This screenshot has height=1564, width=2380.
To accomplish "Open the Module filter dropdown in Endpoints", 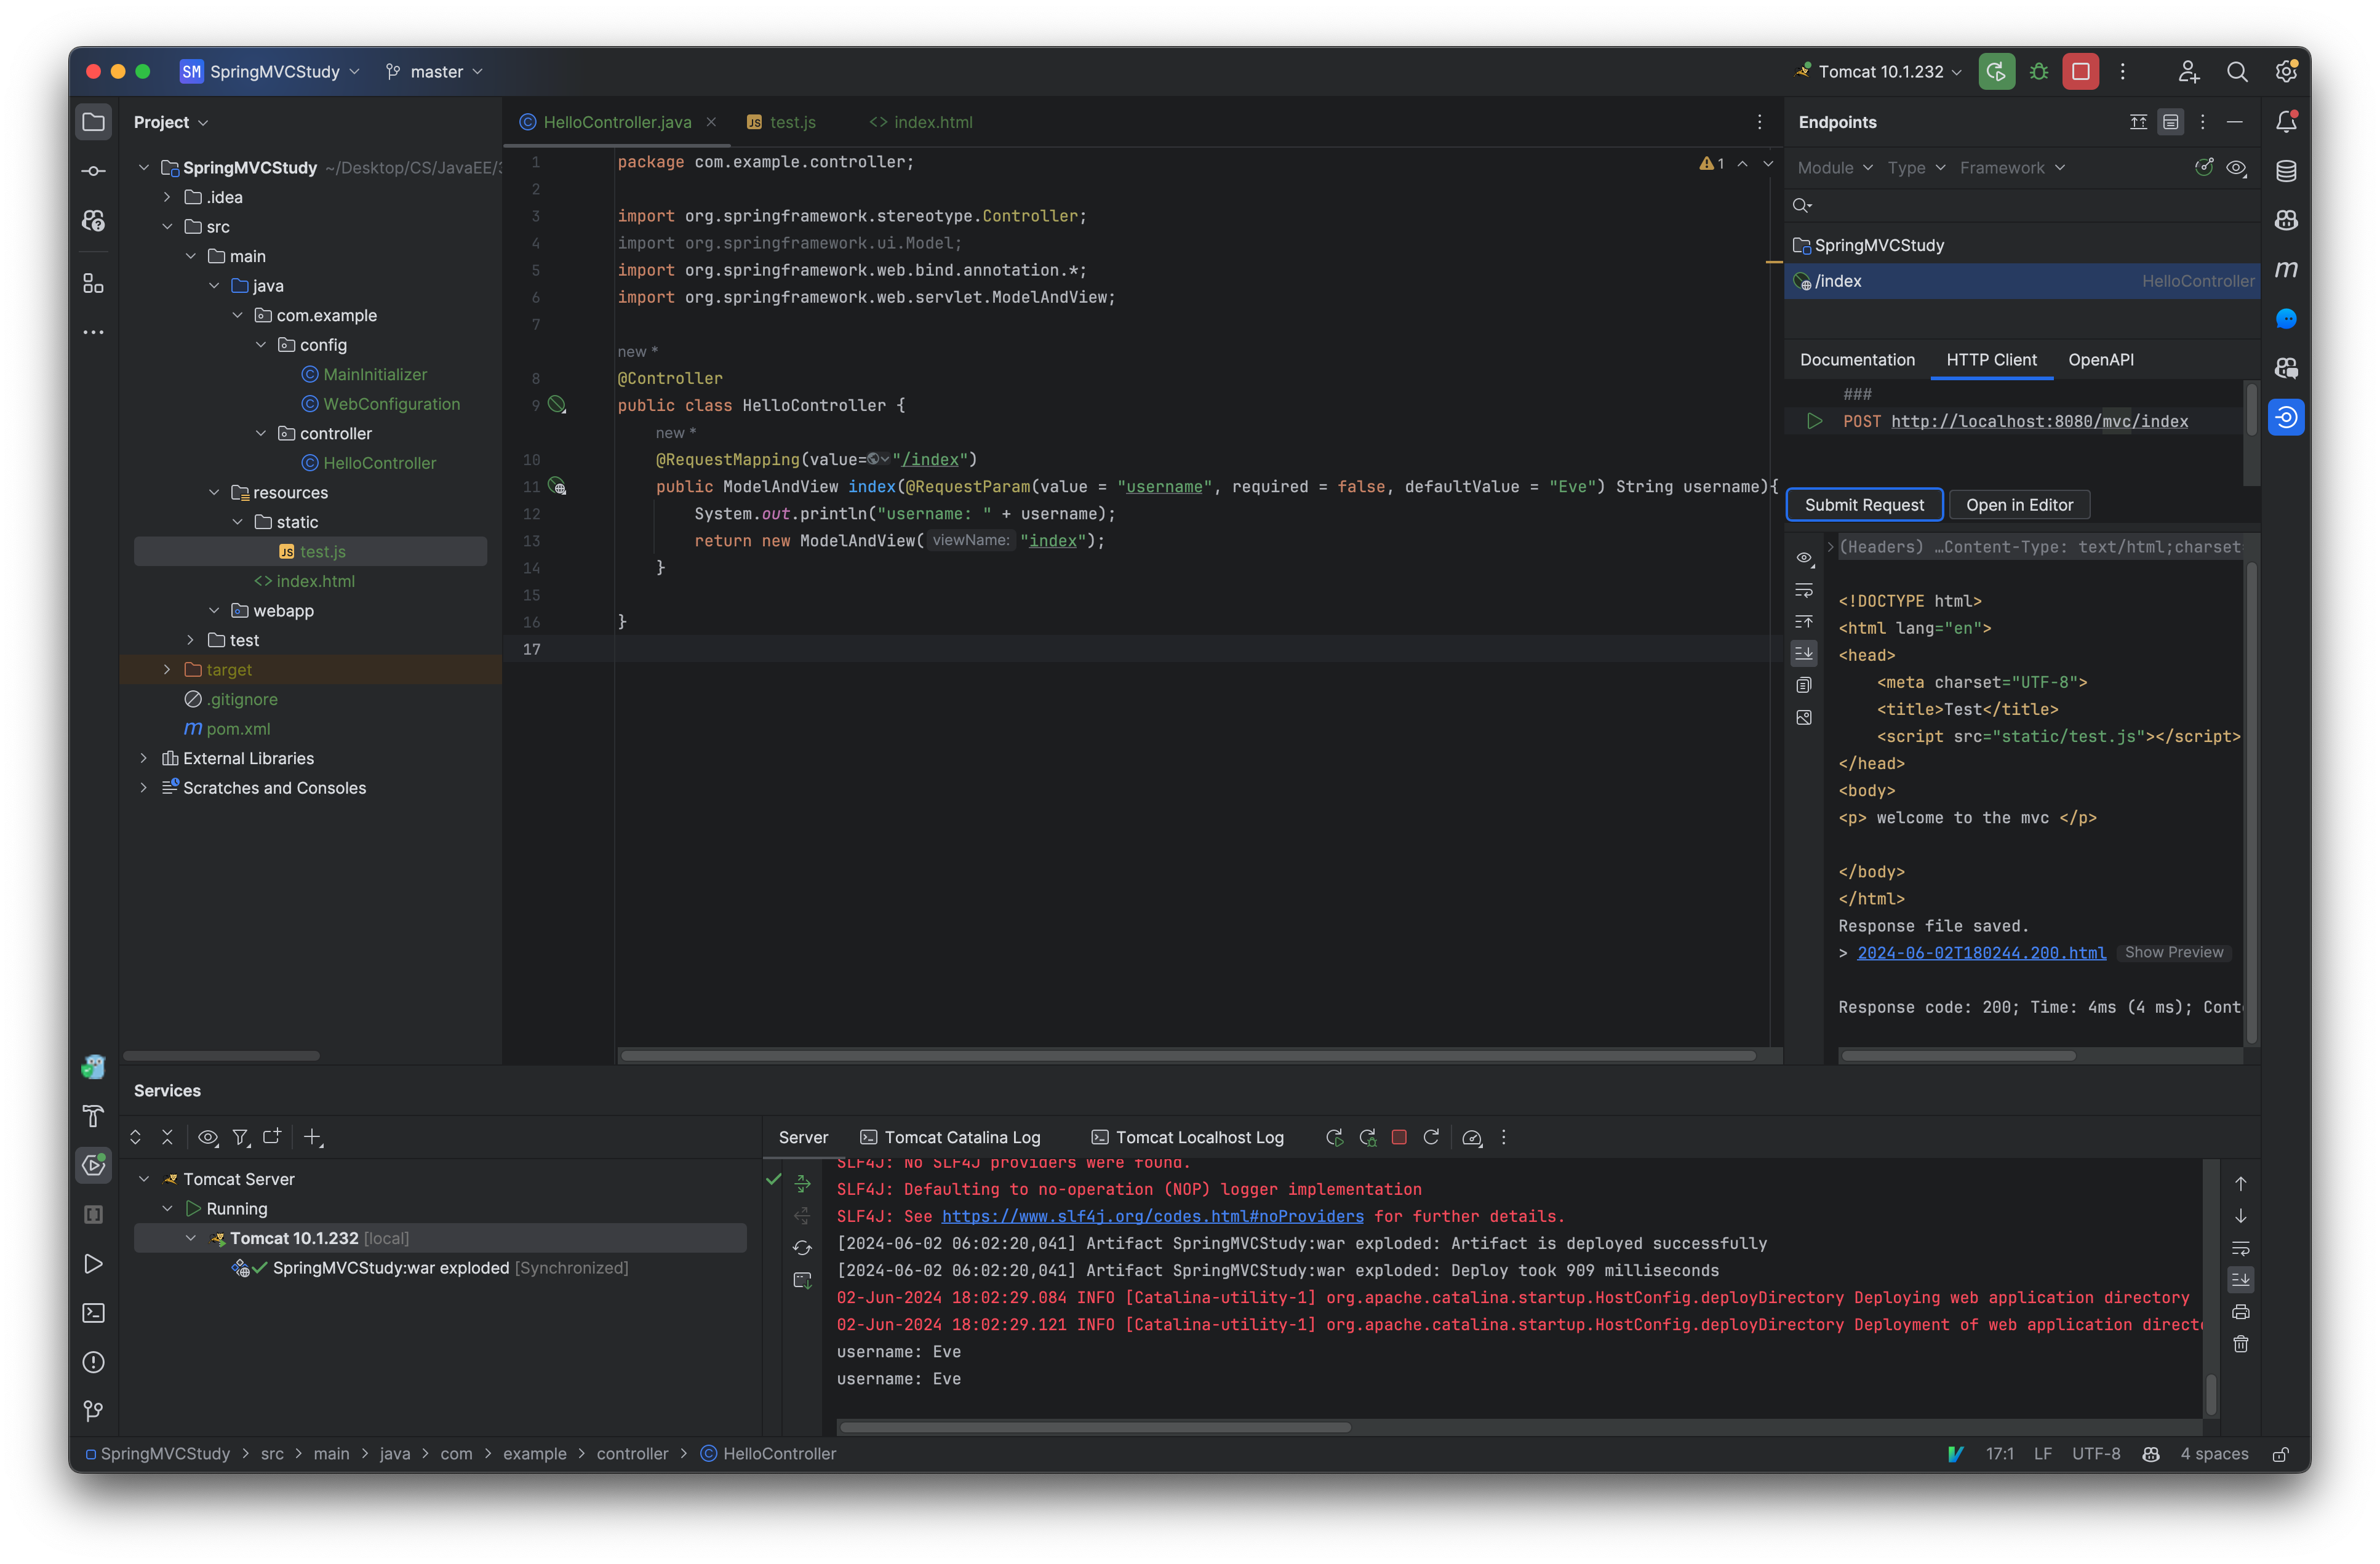I will point(1834,168).
